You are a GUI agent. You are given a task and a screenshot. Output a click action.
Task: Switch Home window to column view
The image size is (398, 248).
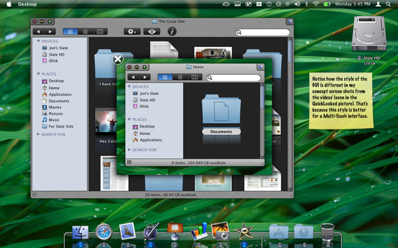pyautogui.click(x=195, y=77)
